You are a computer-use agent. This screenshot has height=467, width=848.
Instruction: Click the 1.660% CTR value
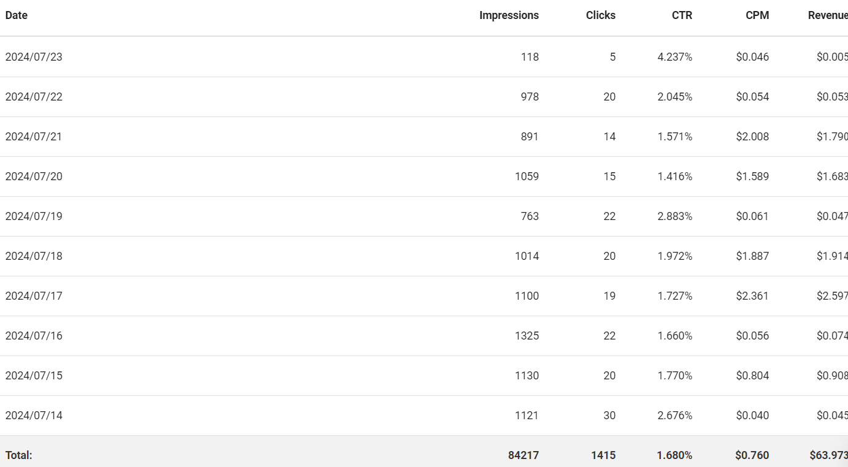pyautogui.click(x=675, y=336)
